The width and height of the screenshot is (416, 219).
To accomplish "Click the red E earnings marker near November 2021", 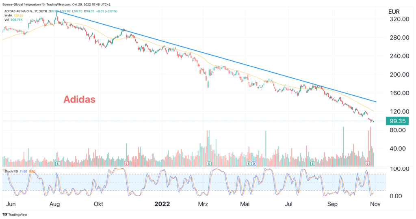I will coord(126,164).
